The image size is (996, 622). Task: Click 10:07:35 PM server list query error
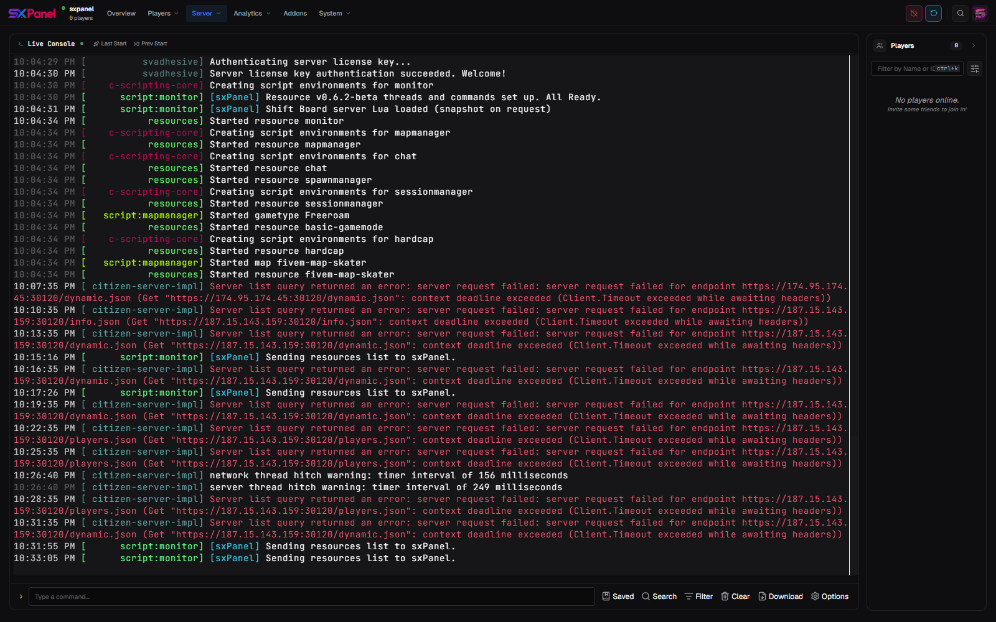tap(431, 292)
